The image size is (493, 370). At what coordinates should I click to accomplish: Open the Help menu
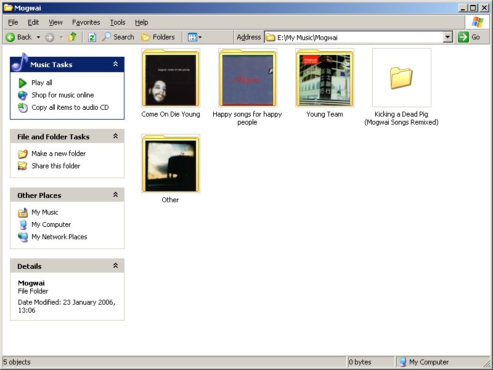click(x=142, y=22)
